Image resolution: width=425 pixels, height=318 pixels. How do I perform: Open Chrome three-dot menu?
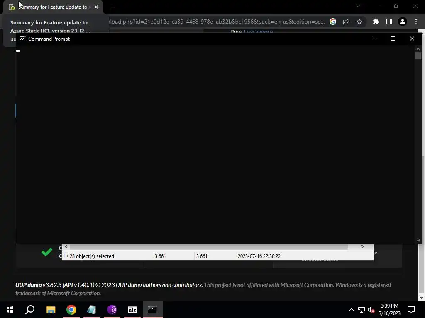[x=416, y=22]
